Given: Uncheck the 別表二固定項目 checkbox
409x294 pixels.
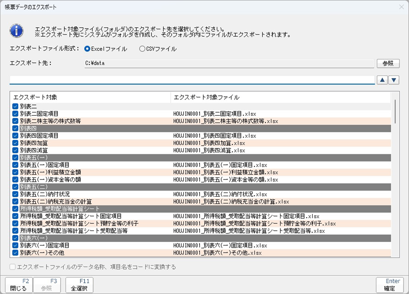Looking at the screenshot, I should [x=15, y=114].
